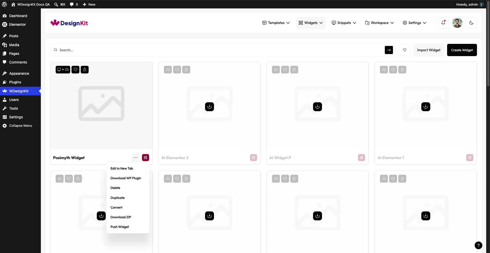
Task: Open Tools in the sidebar
Action: click(x=20, y=108)
